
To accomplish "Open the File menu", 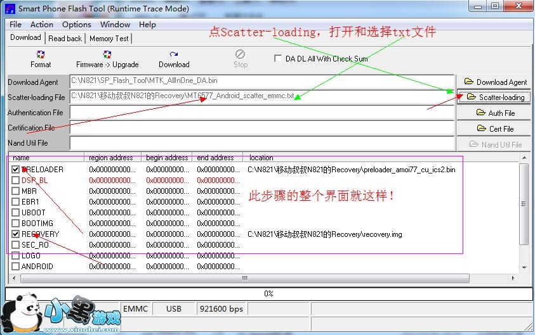I will click(15, 25).
